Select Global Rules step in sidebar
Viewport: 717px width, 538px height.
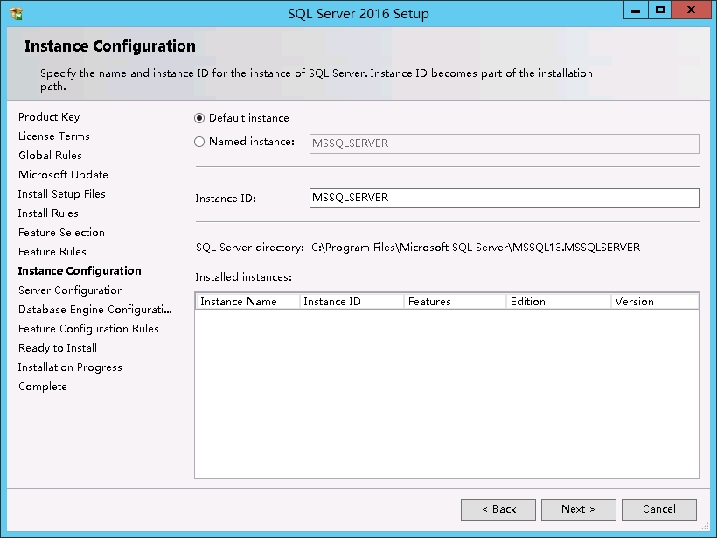tap(51, 156)
